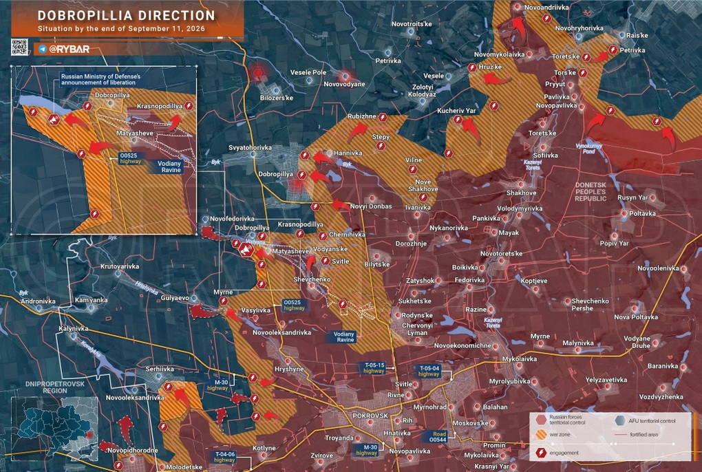
Task: Click the Krutoyarivka village label
Action: pos(120,266)
